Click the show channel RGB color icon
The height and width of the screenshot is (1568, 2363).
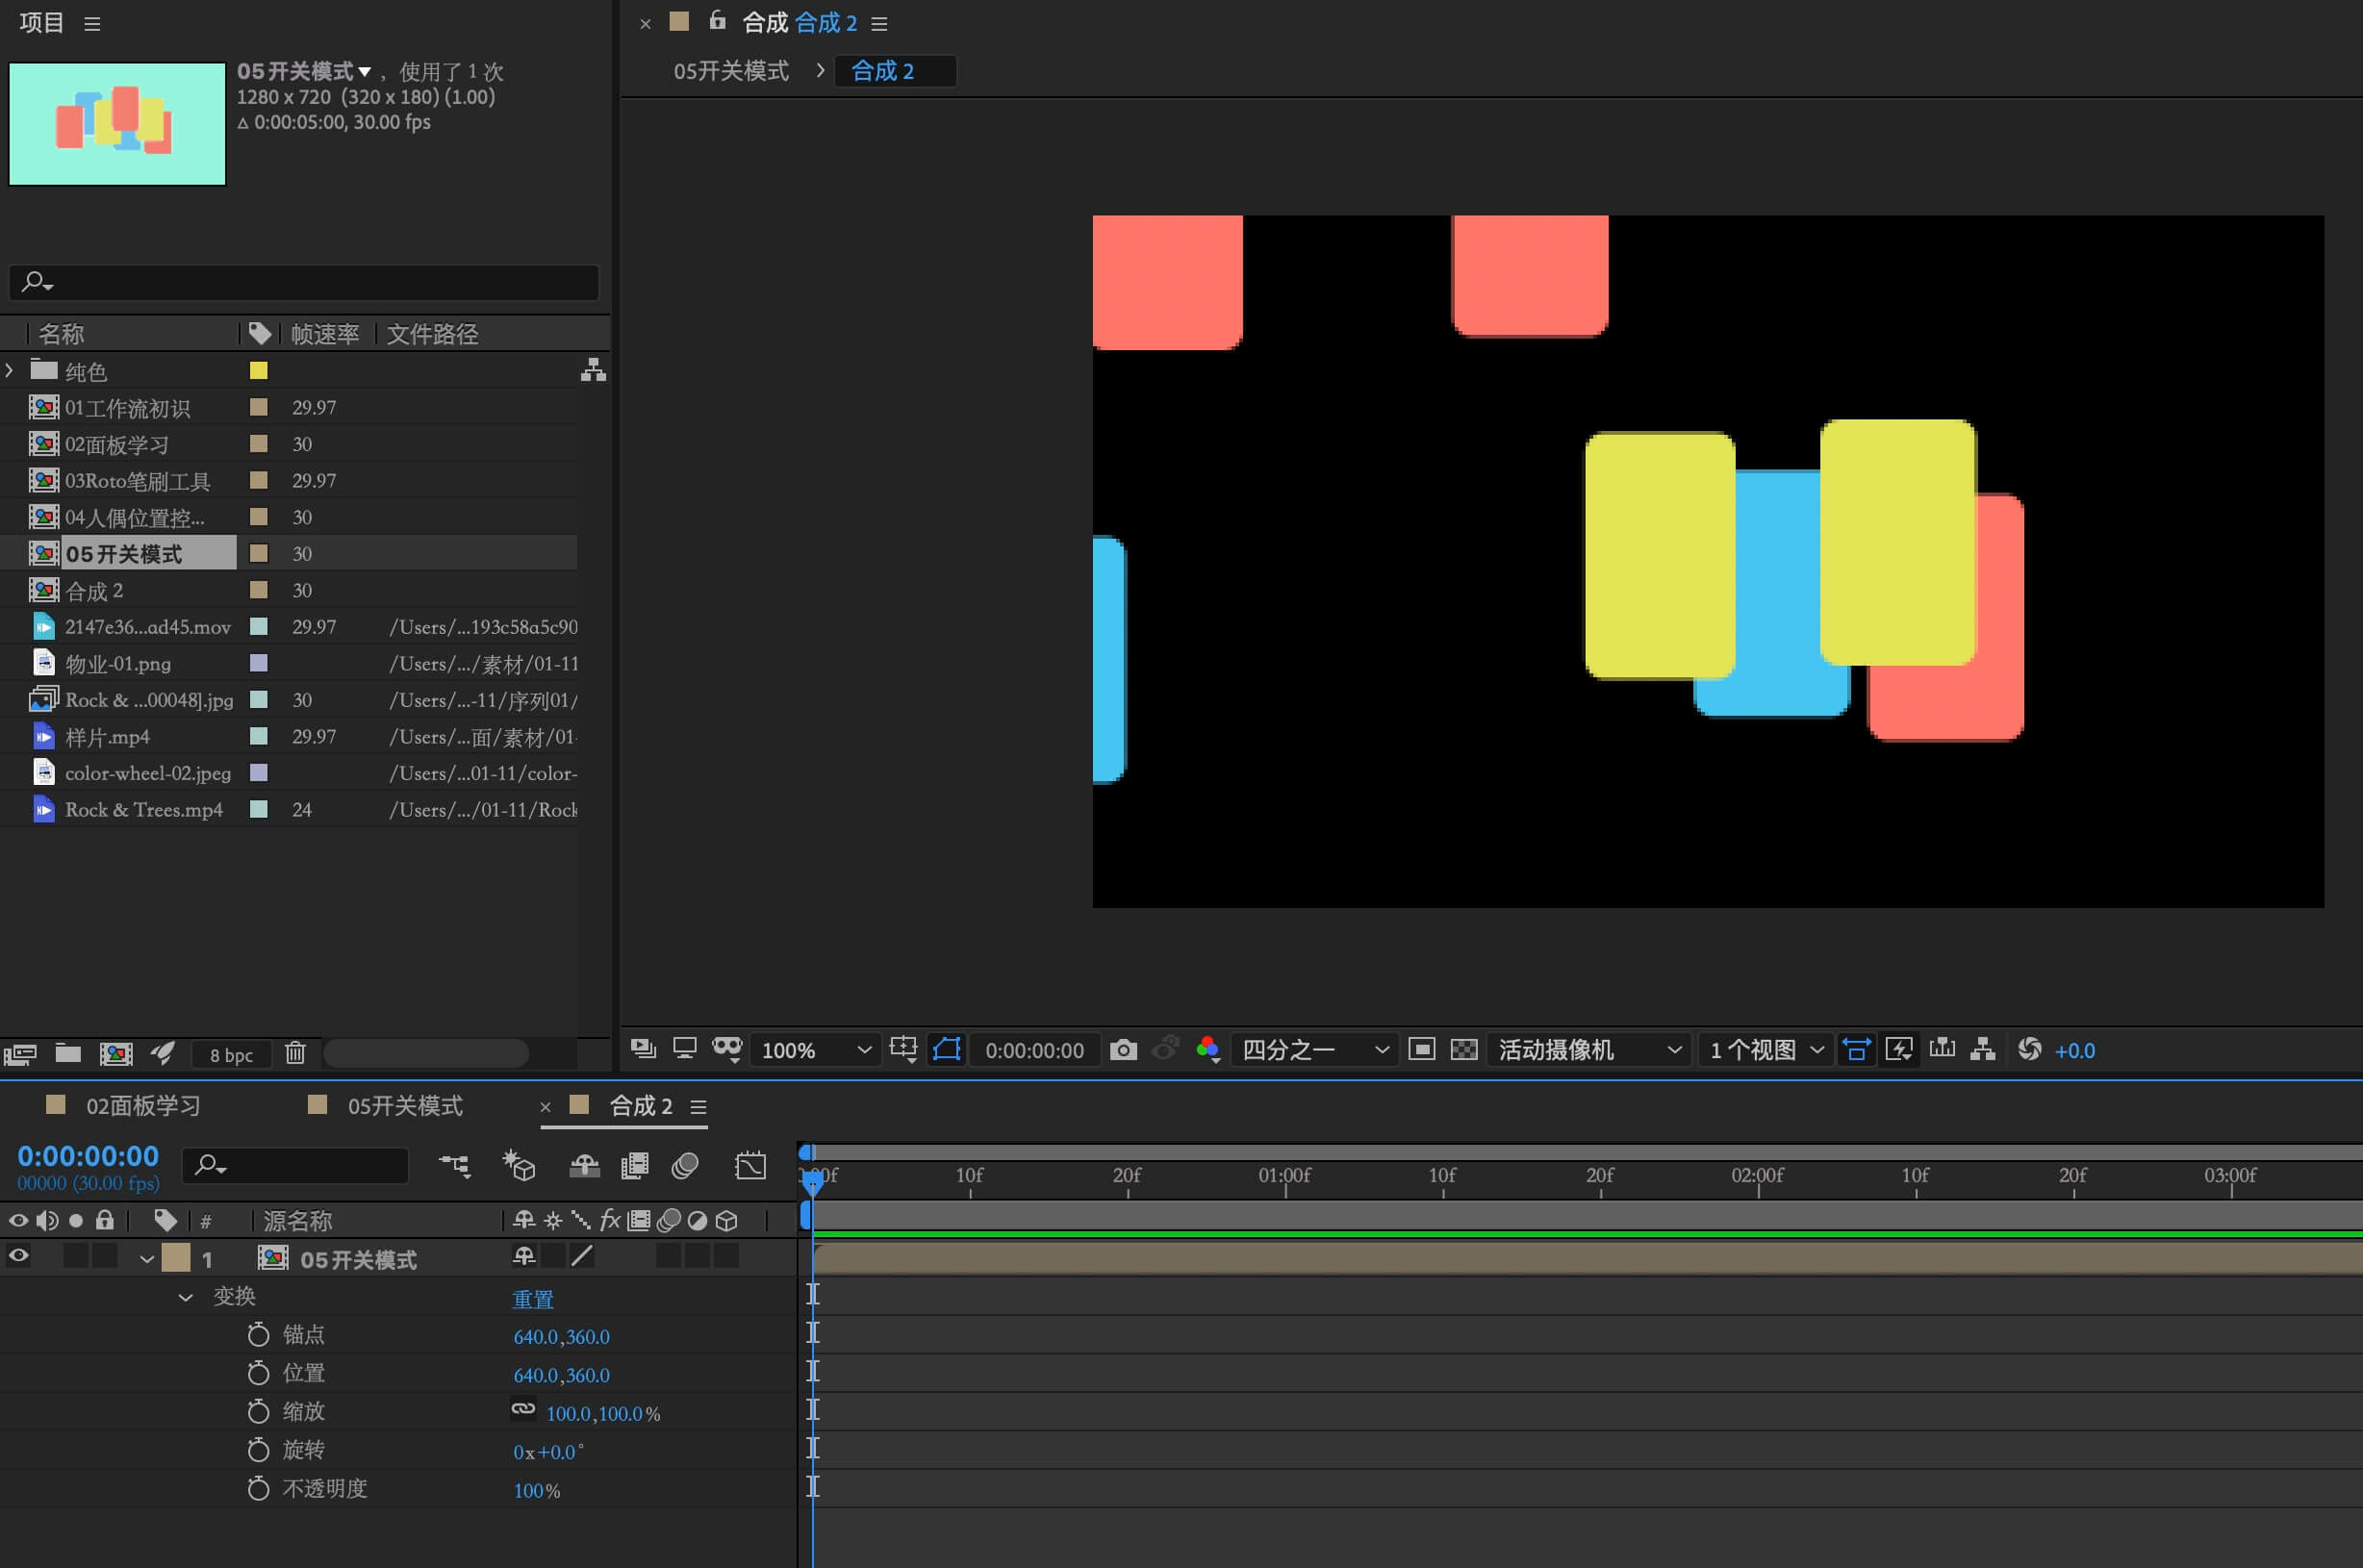click(1207, 1049)
